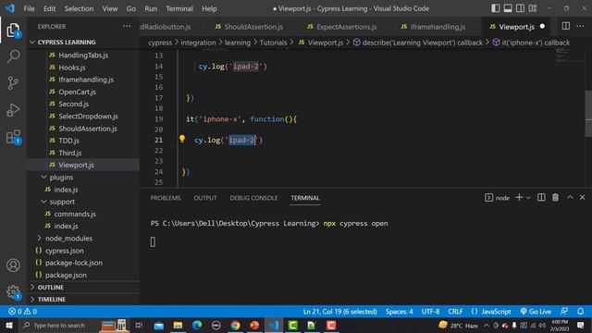Show the lightbulb code actions on line 21
This screenshot has height=333, width=592.
tap(182, 139)
